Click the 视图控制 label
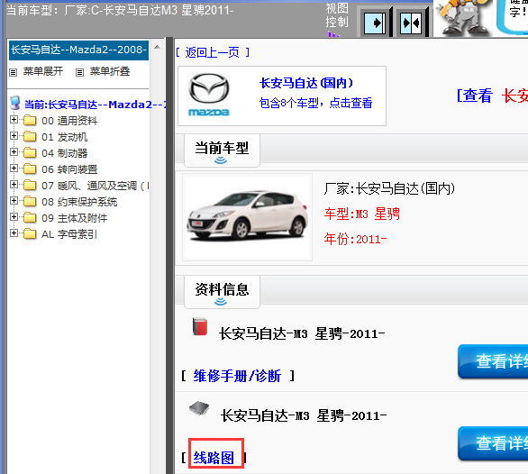Image resolution: width=528 pixels, height=474 pixels. click(337, 15)
